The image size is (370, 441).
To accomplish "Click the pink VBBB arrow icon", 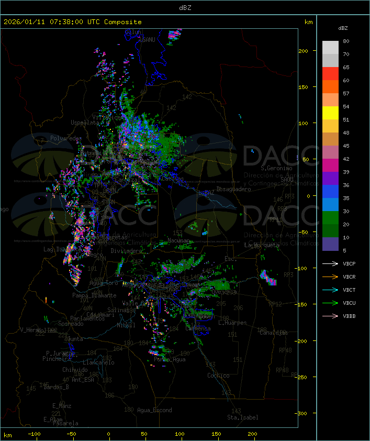I will tap(330, 316).
